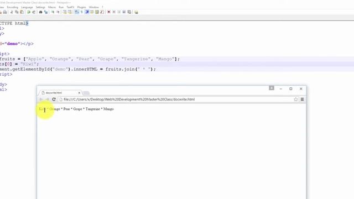Open the Document Map icon
Image resolution: width=354 pixels, height=199 pixels.
click(97, 12)
